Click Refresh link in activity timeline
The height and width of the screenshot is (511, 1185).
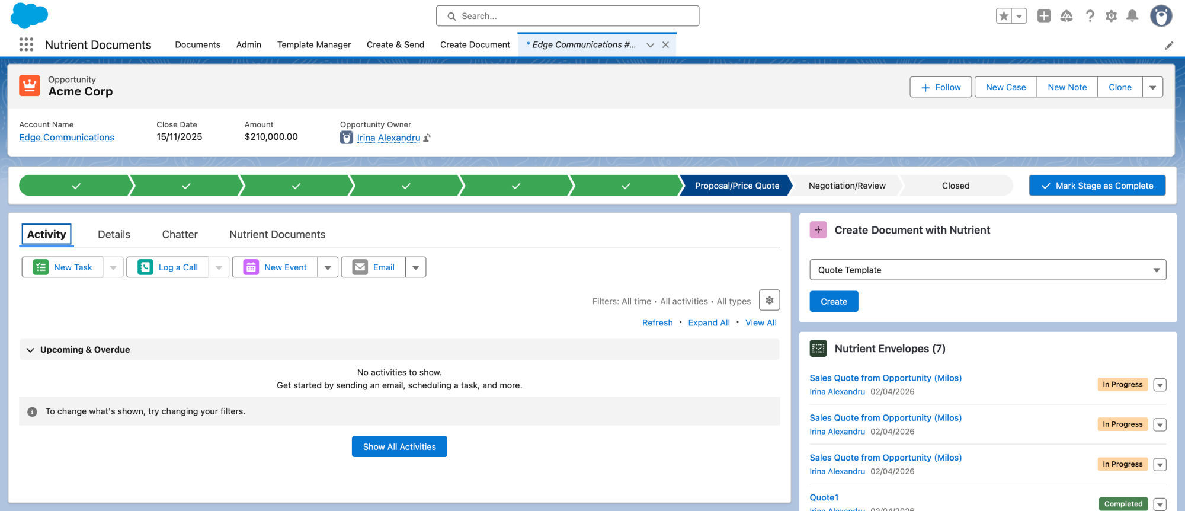[x=658, y=323]
